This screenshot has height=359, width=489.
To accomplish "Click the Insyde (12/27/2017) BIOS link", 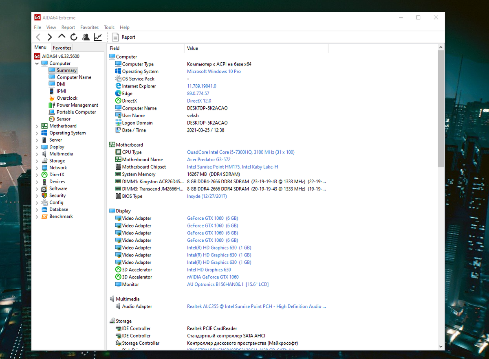I will coord(207,196).
